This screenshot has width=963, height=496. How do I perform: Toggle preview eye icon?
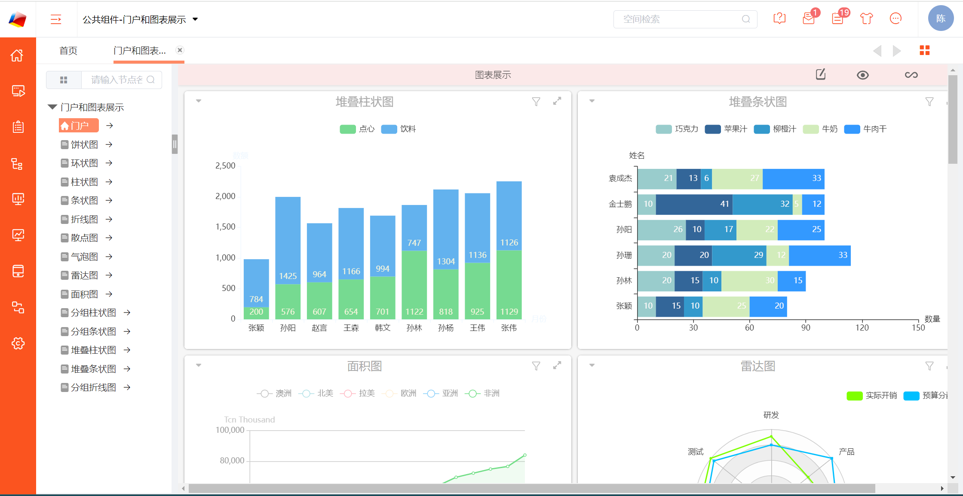click(x=862, y=75)
